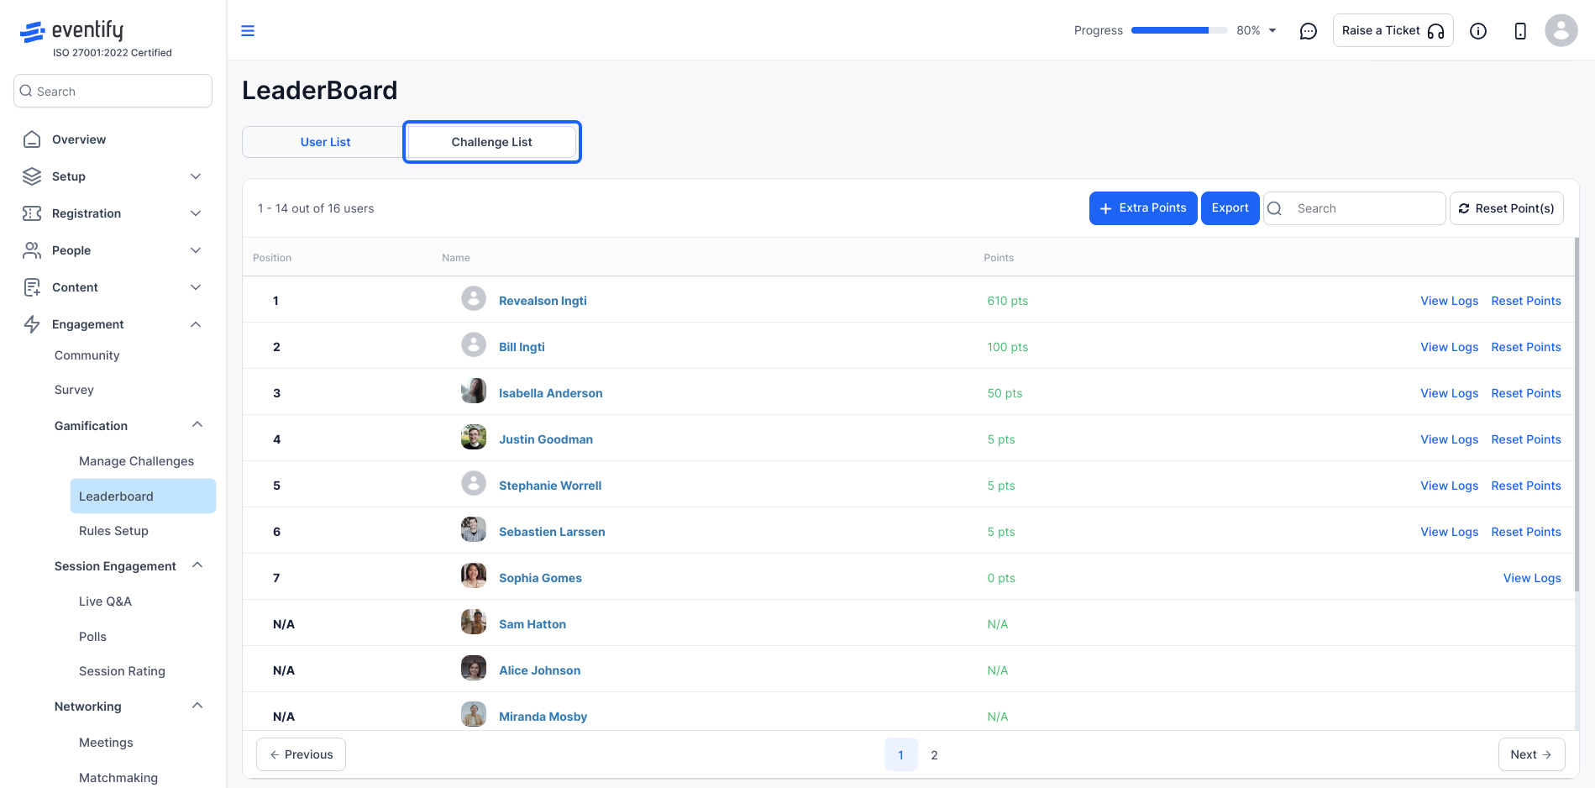Click Alice Johnson's profile photo
Screen dimensions: 1595x788
474,668
